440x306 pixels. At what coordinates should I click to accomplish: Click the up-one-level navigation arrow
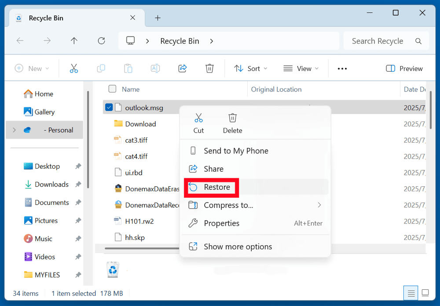click(x=74, y=41)
